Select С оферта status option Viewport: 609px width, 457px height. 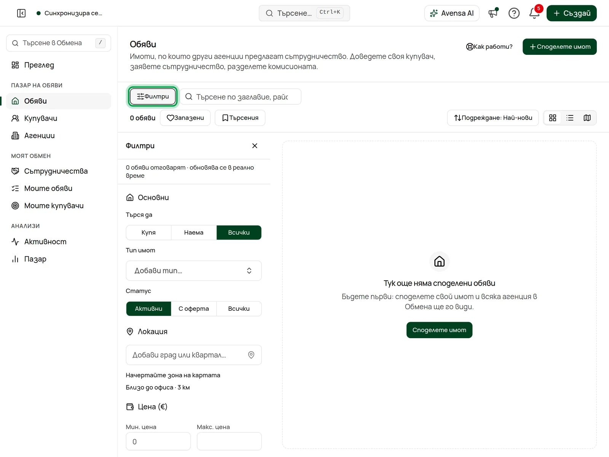point(194,309)
